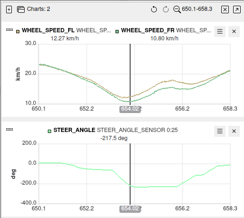
Task: Click the 10.80 km/h value readout
Action: (x=164, y=38)
